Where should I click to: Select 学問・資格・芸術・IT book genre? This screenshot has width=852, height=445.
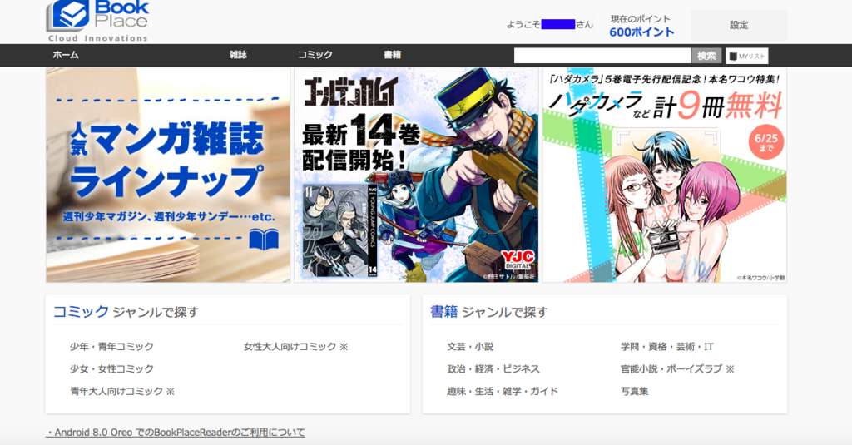pos(667,347)
